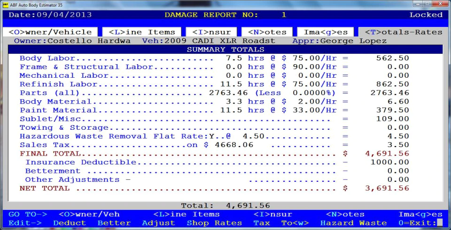Click Body Labor rate 75.00/Hr
The image size is (451, 230).
(315, 58)
